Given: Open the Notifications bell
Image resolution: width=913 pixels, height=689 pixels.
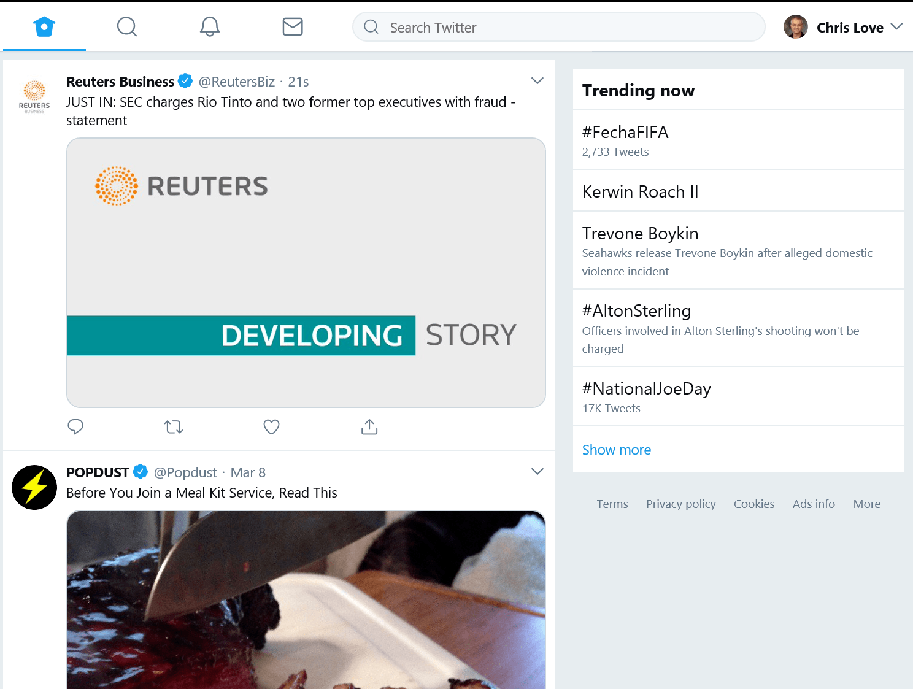Looking at the screenshot, I should point(209,26).
